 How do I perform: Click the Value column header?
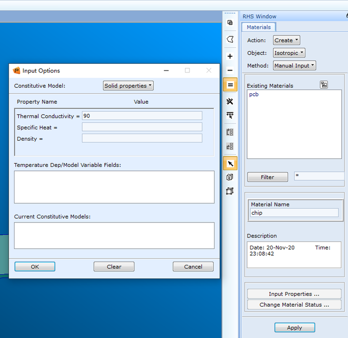(x=141, y=102)
